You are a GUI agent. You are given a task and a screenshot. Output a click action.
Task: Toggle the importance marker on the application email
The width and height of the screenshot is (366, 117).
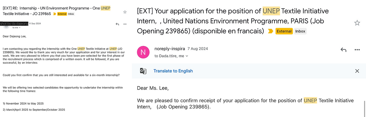tap(270, 31)
